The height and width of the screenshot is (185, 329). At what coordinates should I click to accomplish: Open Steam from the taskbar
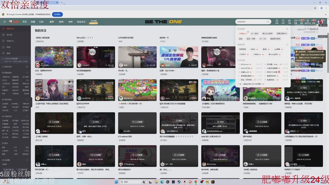pos(179,182)
